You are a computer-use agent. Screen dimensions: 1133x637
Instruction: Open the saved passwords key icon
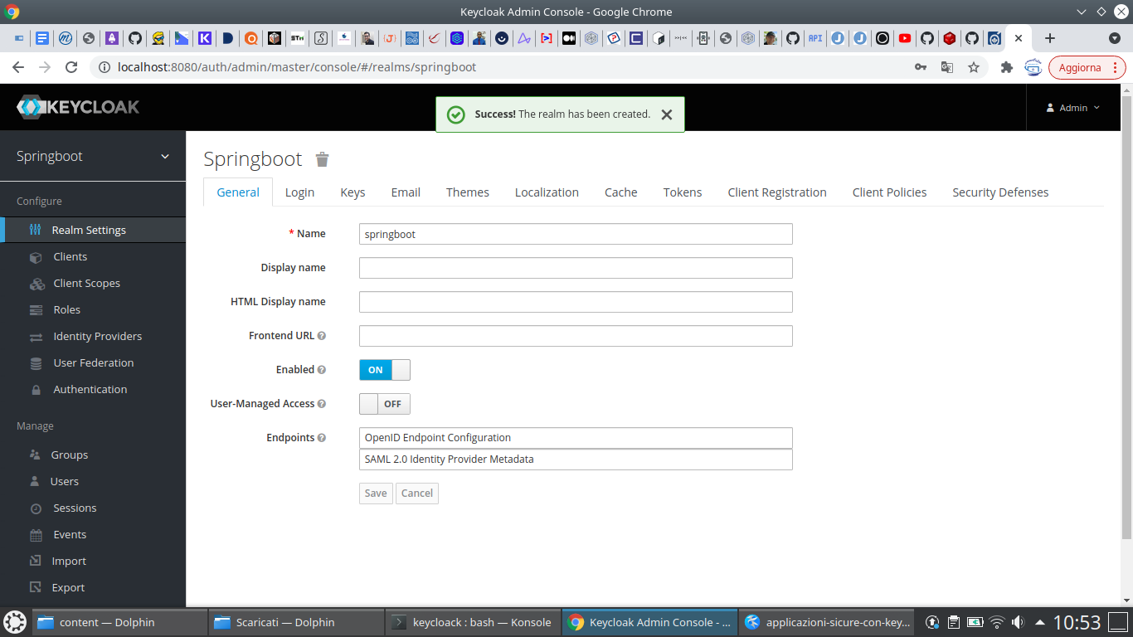[921, 67]
